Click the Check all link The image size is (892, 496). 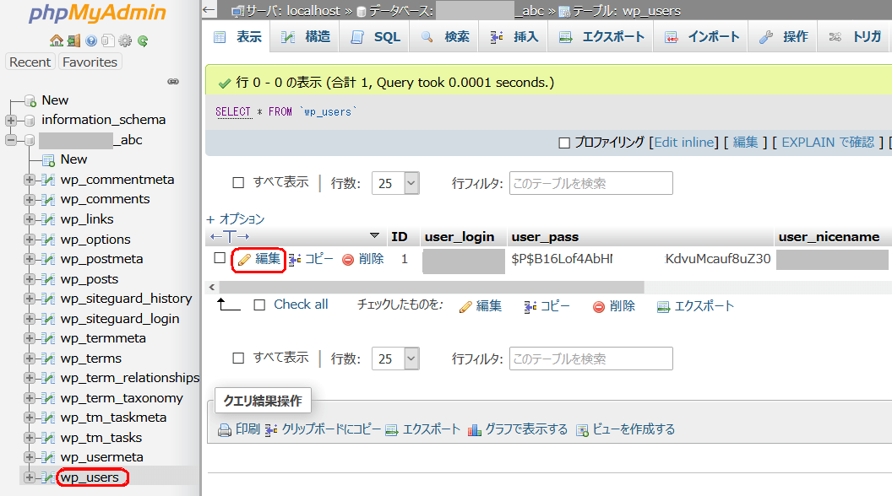[301, 305]
